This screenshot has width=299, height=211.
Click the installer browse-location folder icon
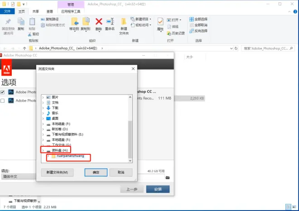tap(168, 177)
